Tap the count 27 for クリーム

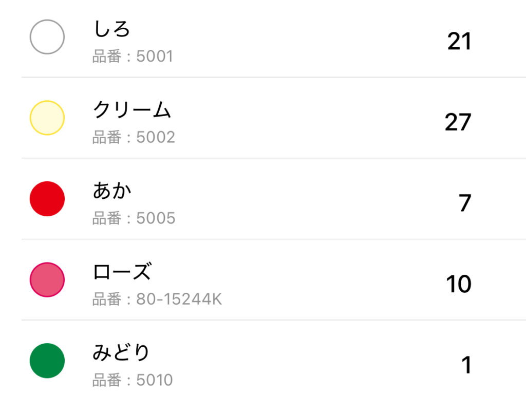[458, 122]
